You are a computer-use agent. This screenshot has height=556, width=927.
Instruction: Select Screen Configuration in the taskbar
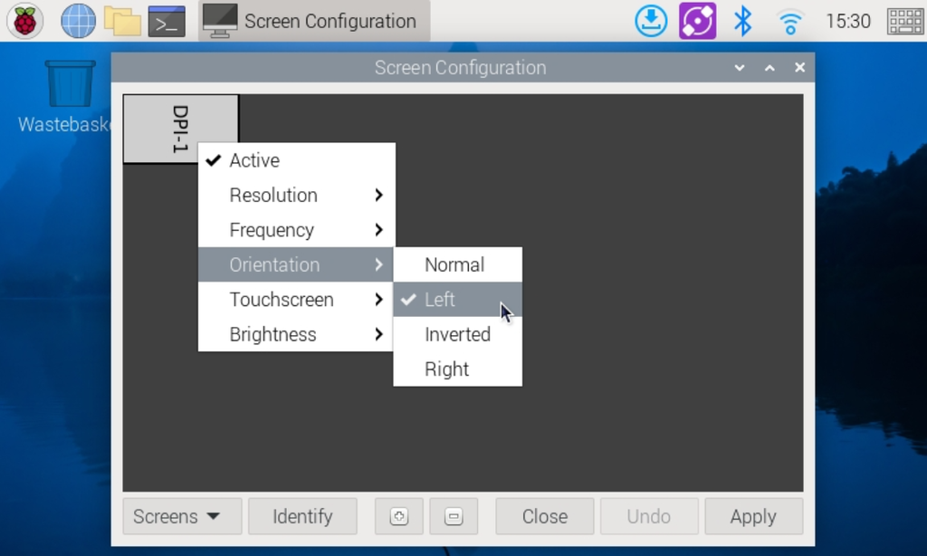click(x=311, y=19)
